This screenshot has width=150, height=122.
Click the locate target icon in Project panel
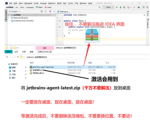coord(42,11)
